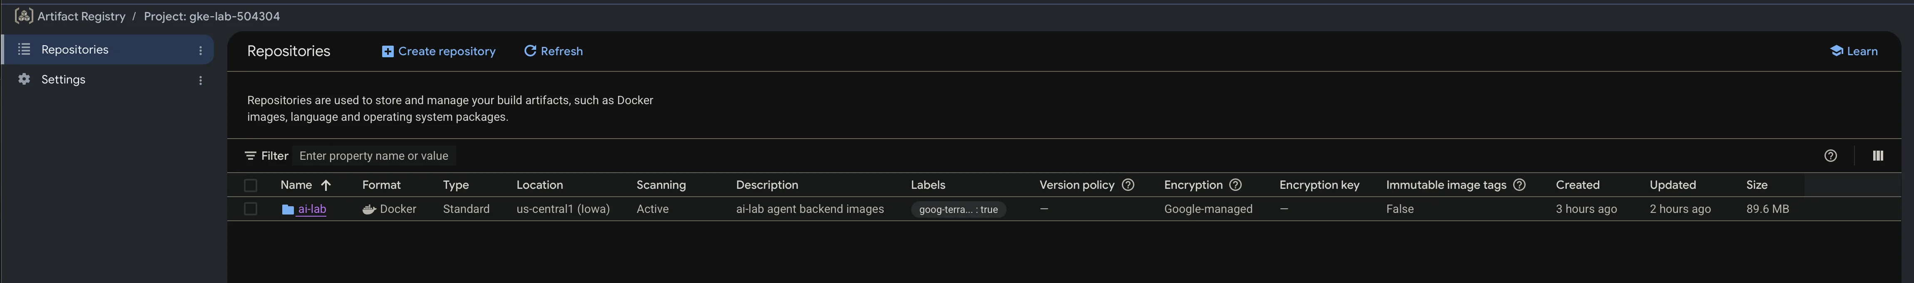Sort by the Description column
The height and width of the screenshot is (283, 1914).
(x=767, y=185)
